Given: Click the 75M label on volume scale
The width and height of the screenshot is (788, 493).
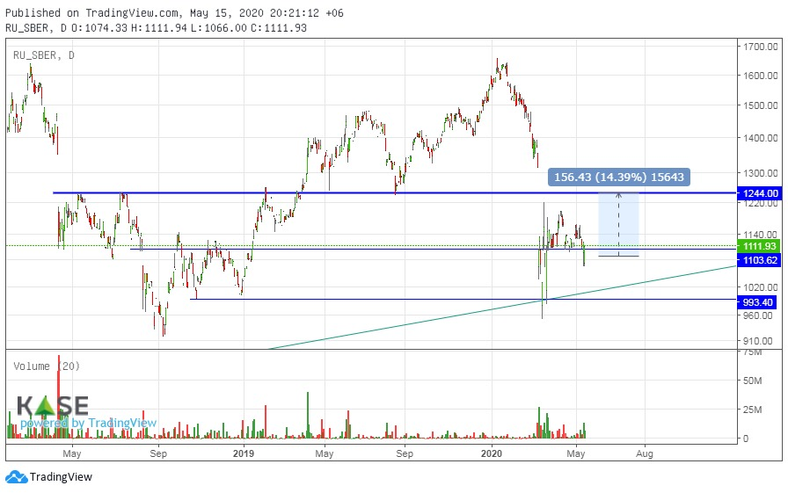Looking at the screenshot, I should click(752, 352).
